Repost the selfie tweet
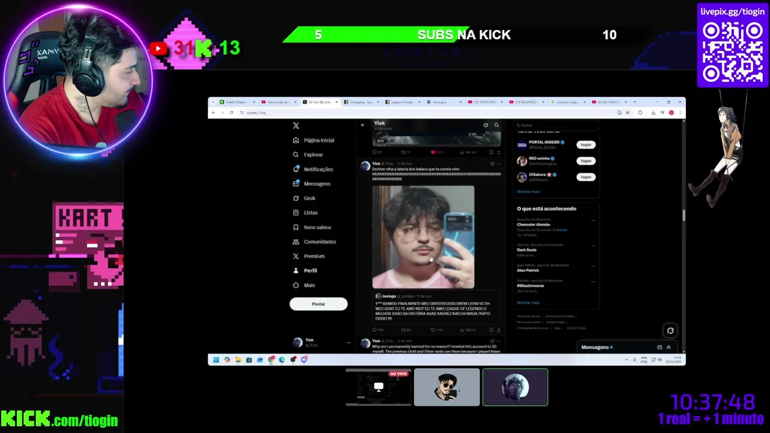The height and width of the screenshot is (433, 770). [x=405, y=330]
